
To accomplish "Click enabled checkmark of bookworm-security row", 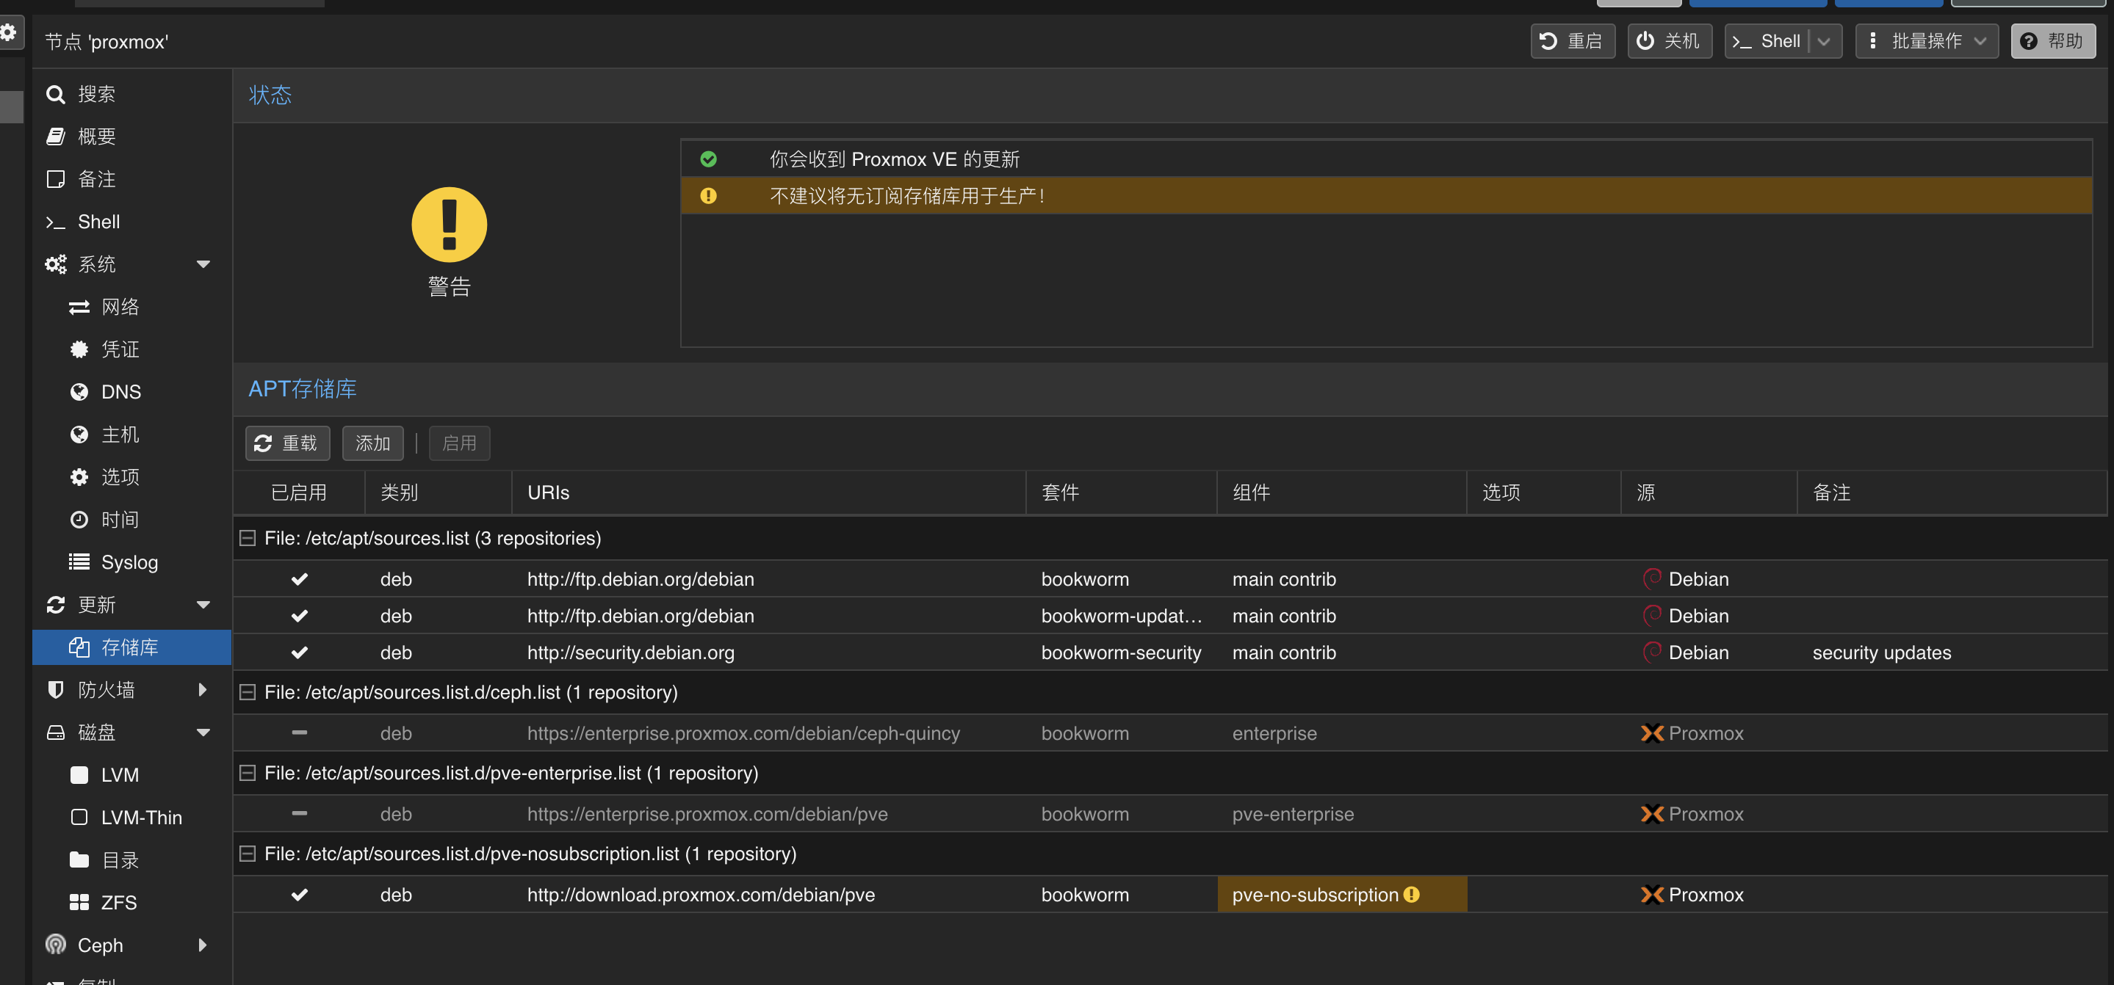I will tap(300, 653).
